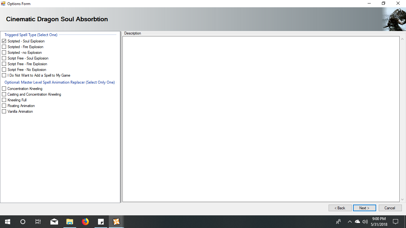The image size is (406, 228).
Task: Open the Windows Start menu
Action: [x=8, y=222]
